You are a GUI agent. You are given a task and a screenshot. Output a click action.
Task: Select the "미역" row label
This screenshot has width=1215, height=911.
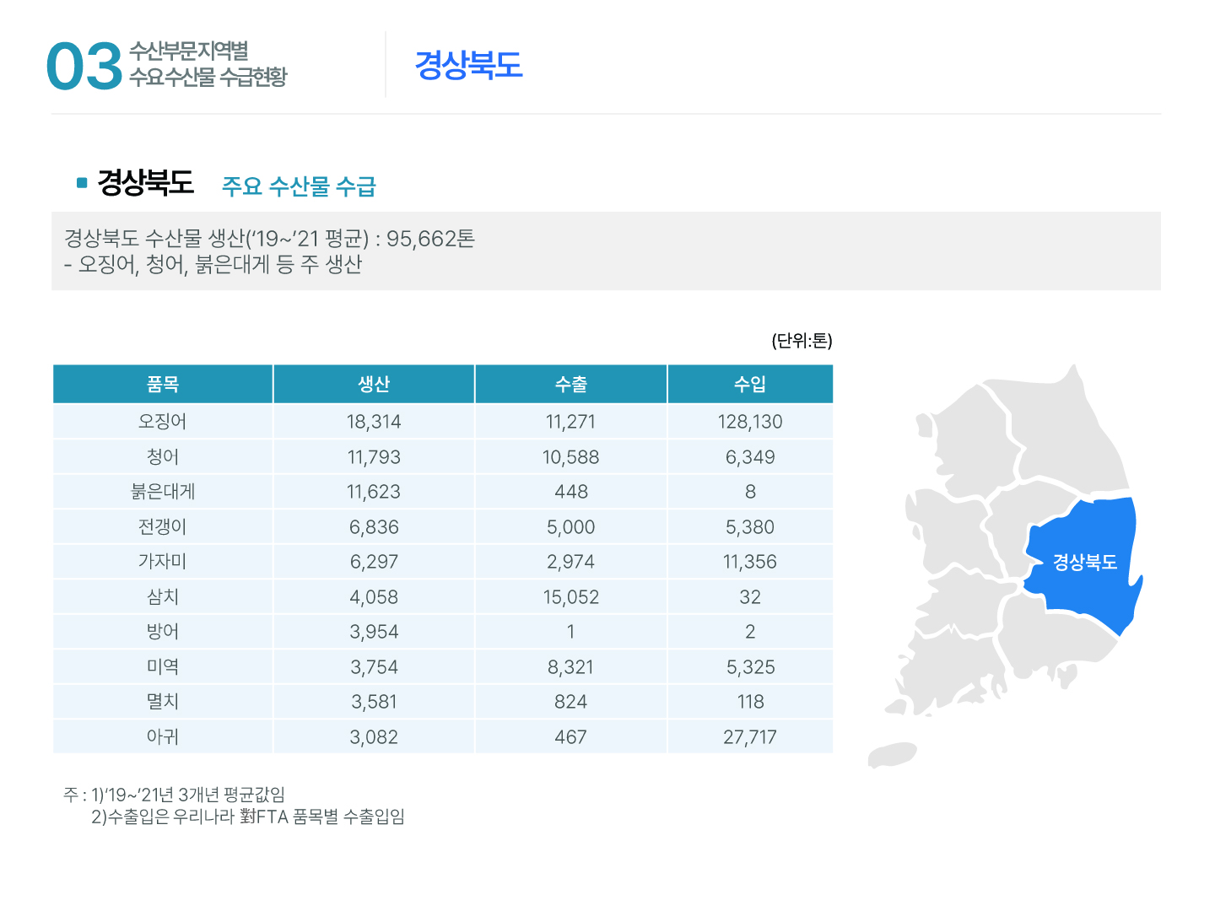pyautogui.click(x=163, y=667)
